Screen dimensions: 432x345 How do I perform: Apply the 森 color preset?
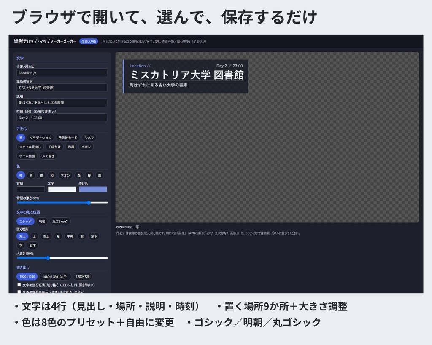[79, 175]
